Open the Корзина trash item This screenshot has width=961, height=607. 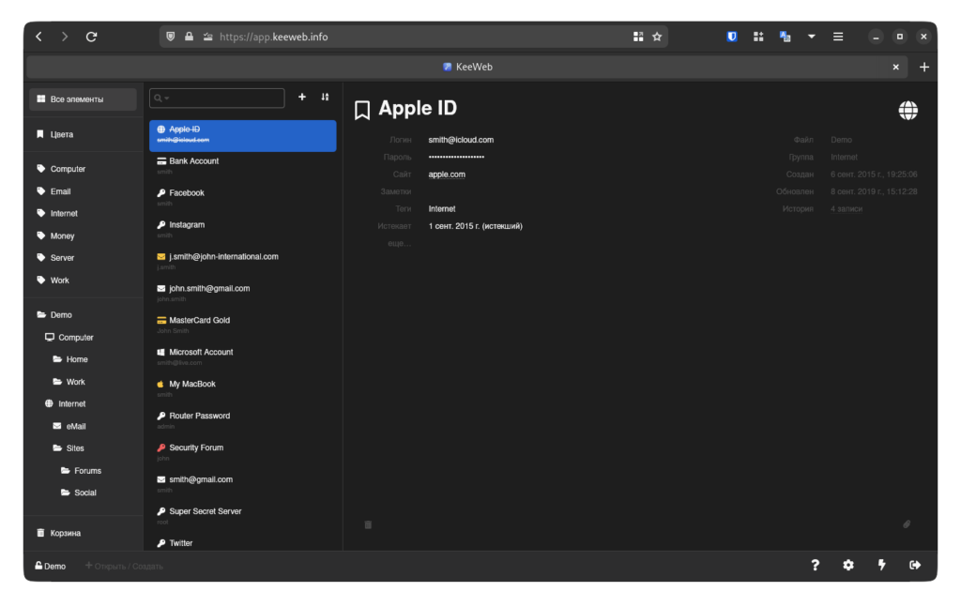coord(65,533)
